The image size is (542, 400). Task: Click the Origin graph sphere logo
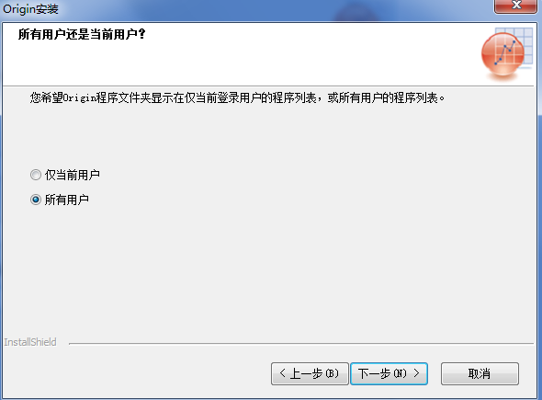(502, 54)
